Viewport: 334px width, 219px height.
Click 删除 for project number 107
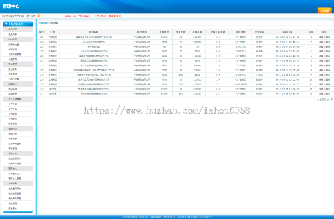(328, 70)
